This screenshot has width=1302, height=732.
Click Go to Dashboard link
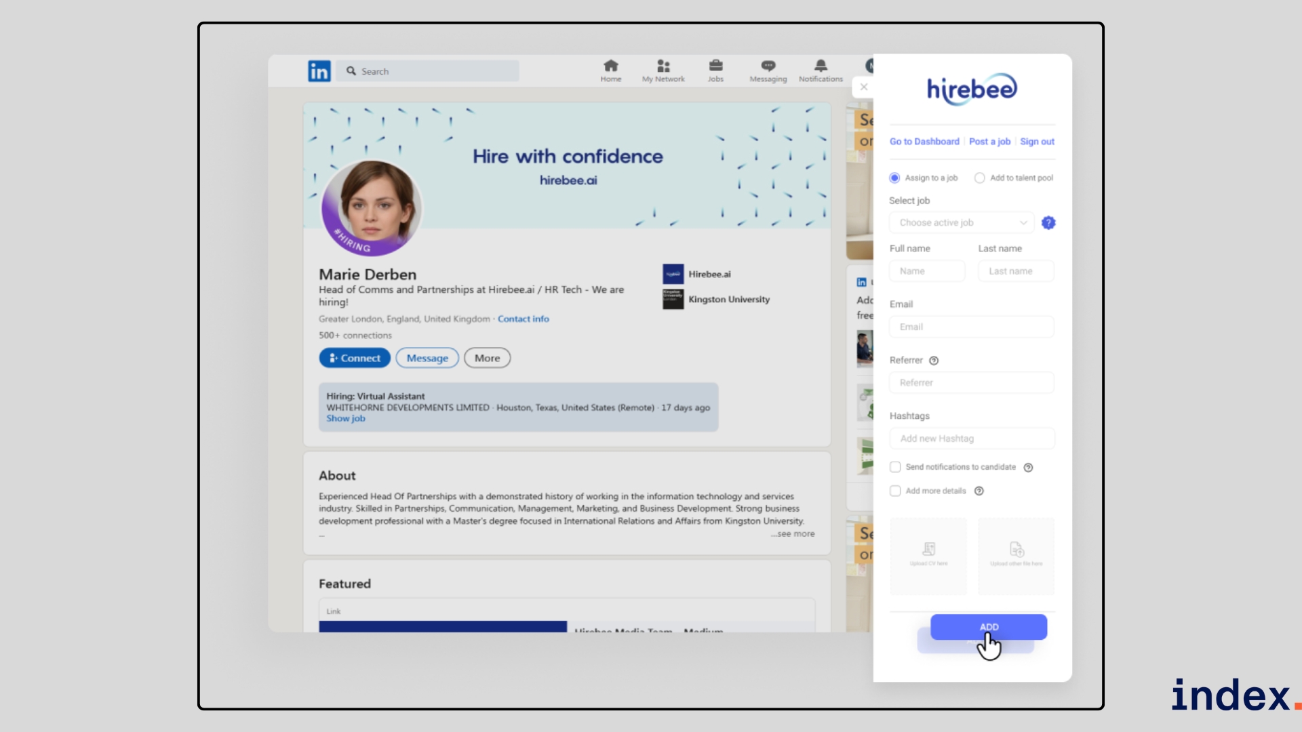(x=924, y=142)
